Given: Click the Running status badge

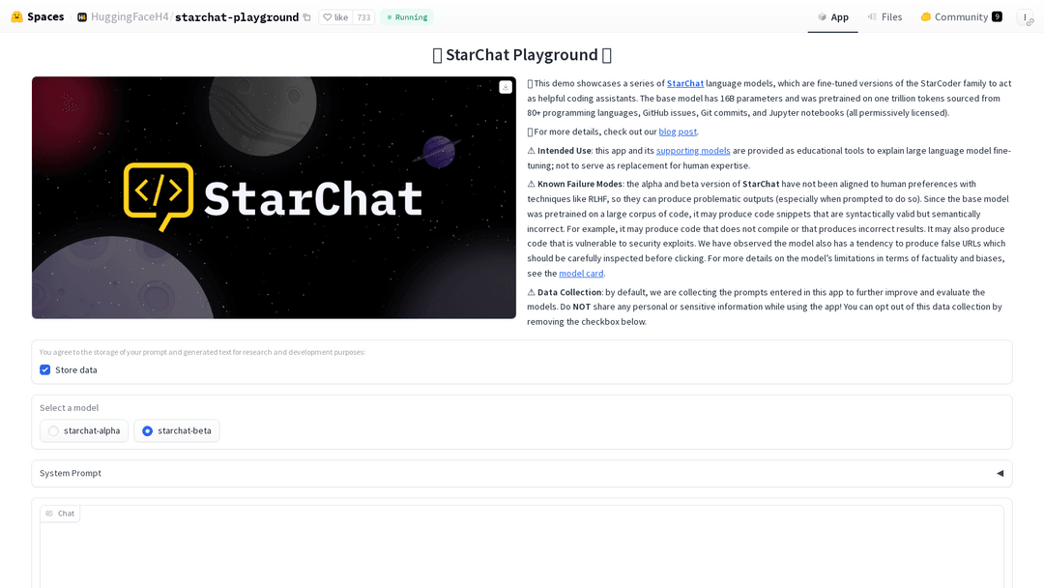Looking at the screenshot, I should click(407, 17).
